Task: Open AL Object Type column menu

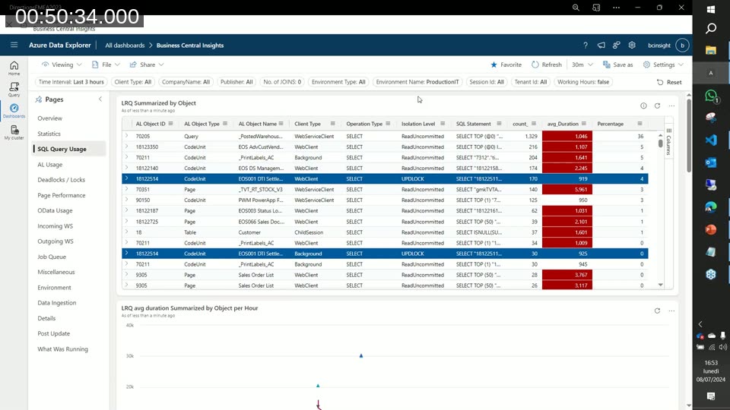Action: tap(225, 124)
